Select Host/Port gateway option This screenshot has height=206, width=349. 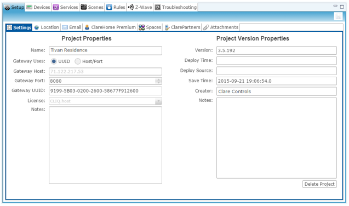click(77, 61)
